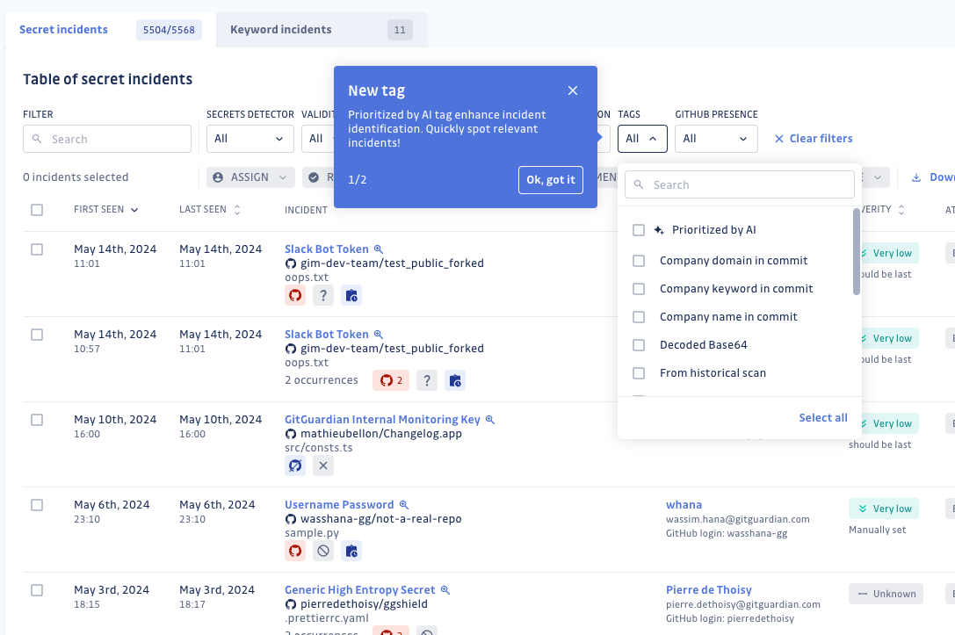This screenshot has height=635, width=955.
Task: Select row checkbox for May 3rd incident
Action: [37, 590]
